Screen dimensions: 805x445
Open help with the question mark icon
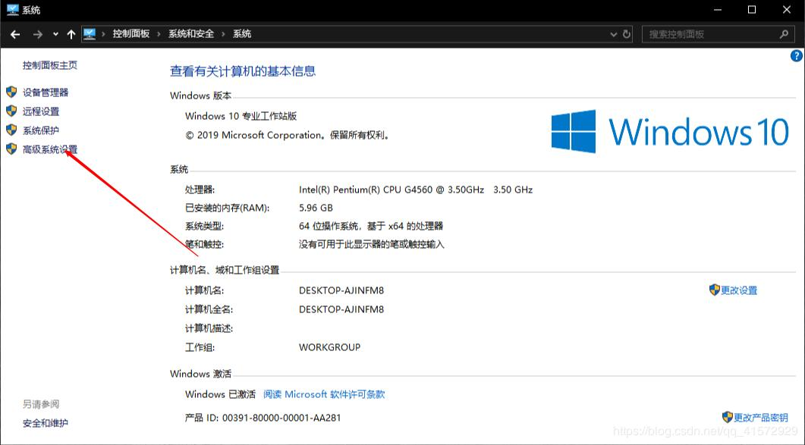[x=796, y=56]
